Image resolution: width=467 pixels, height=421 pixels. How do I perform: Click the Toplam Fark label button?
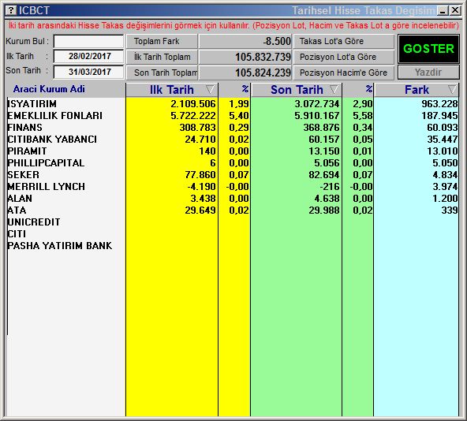162,41
